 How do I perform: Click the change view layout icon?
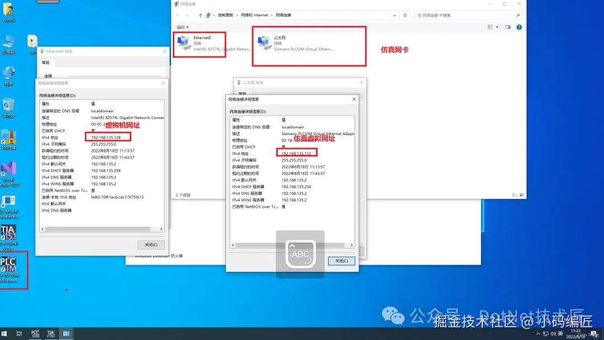click(490, 27)
